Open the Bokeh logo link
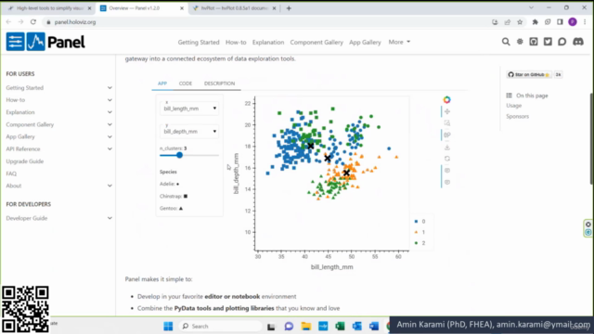594x334 pixels. (447, 99)
